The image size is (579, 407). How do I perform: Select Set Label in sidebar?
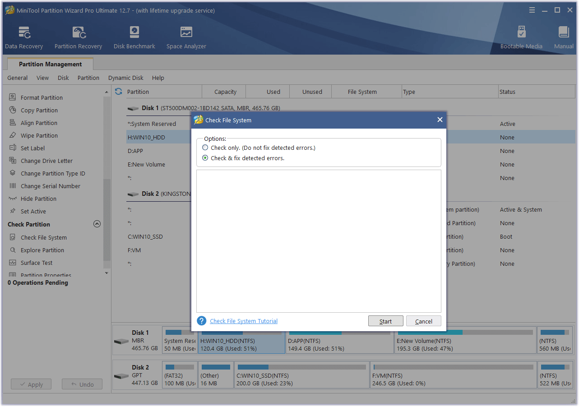32,148
